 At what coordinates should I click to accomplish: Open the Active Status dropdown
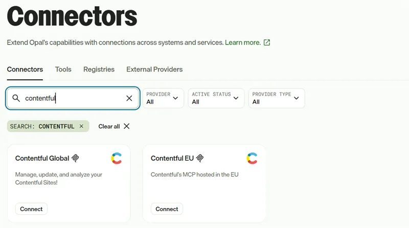pos(216,98)
